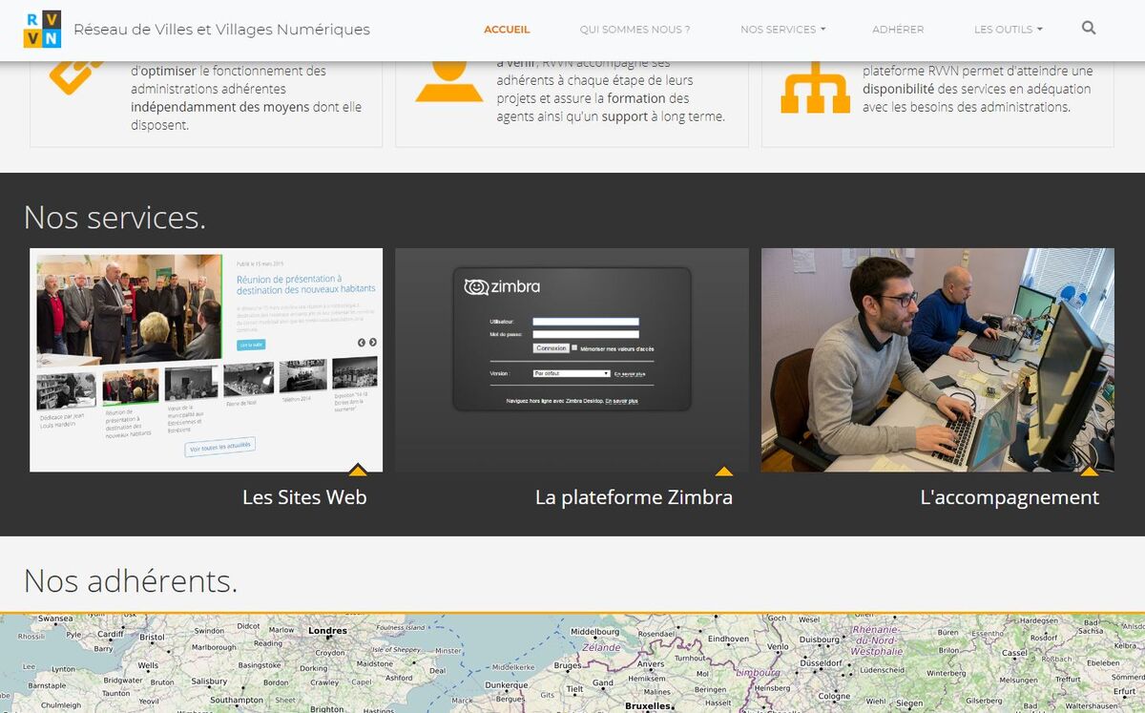1145x713 pixels.
Task: Open La plateforme Zimbra service link
Action: 634,497
